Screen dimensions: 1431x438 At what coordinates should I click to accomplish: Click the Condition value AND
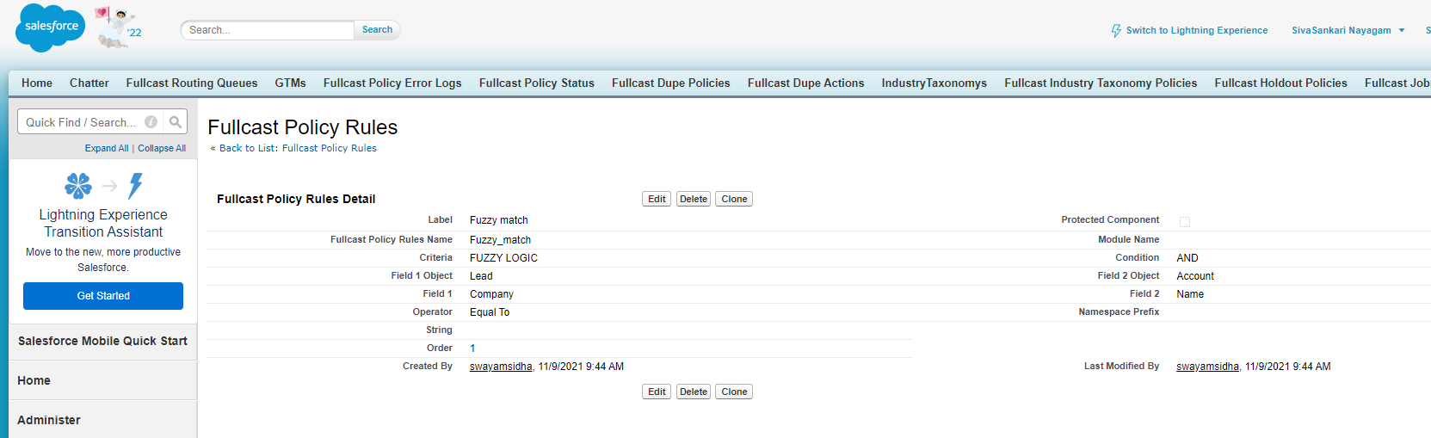[1187, 258]
